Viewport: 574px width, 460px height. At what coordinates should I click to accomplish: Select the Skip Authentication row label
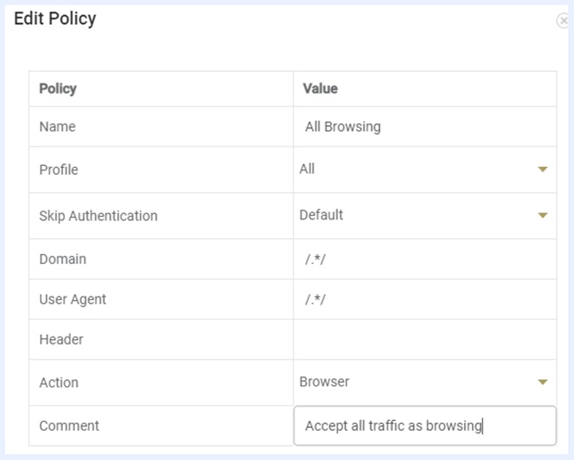point(98,216)
